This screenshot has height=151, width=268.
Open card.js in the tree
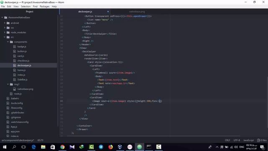point(21,56)
